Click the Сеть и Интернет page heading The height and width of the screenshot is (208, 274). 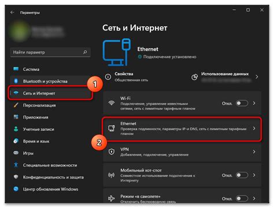coord(135,28)
